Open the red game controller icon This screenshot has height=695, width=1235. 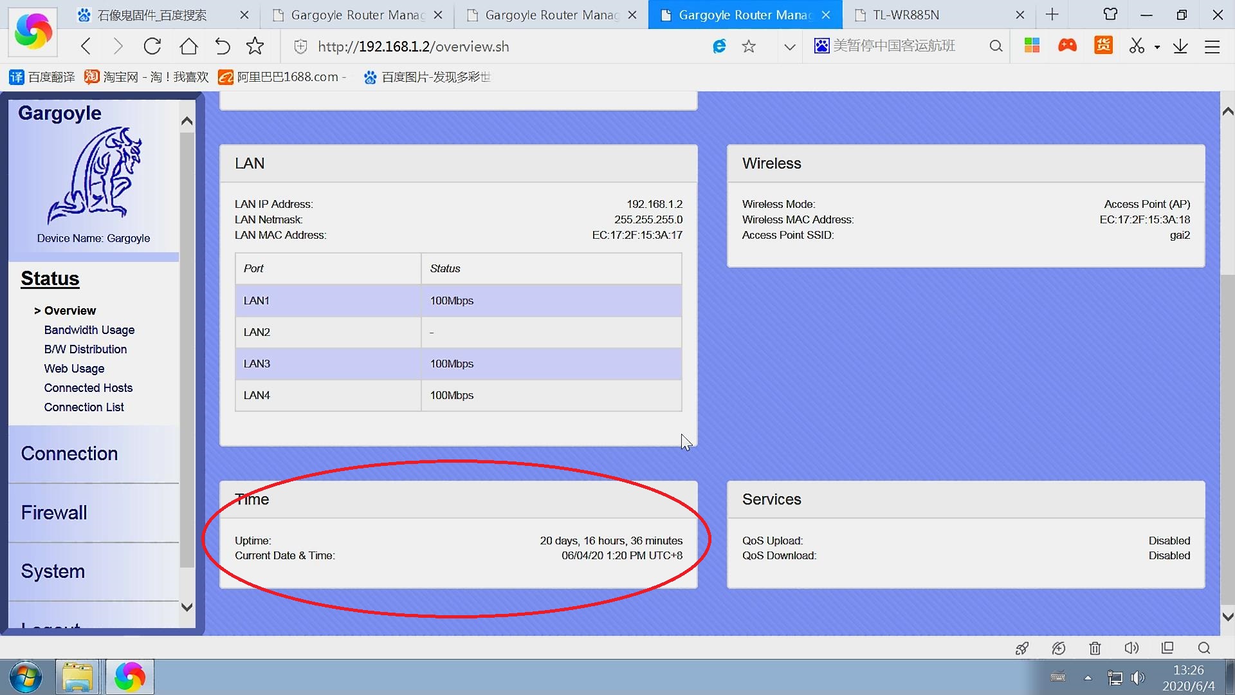pyautogui.click(x=1067, y=46)
